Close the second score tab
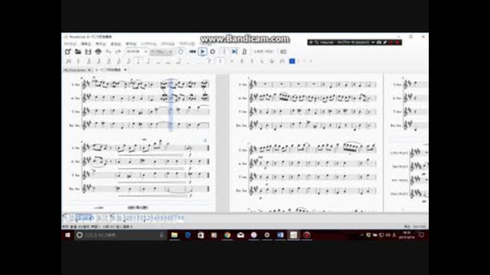The image size is (490, 275). point(126,70)
